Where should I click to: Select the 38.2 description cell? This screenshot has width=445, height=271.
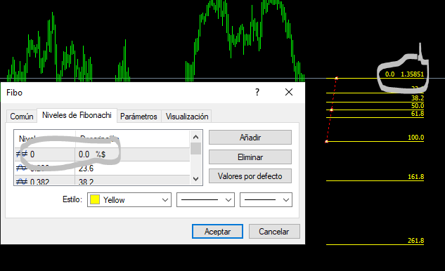(x=133, y=180)
